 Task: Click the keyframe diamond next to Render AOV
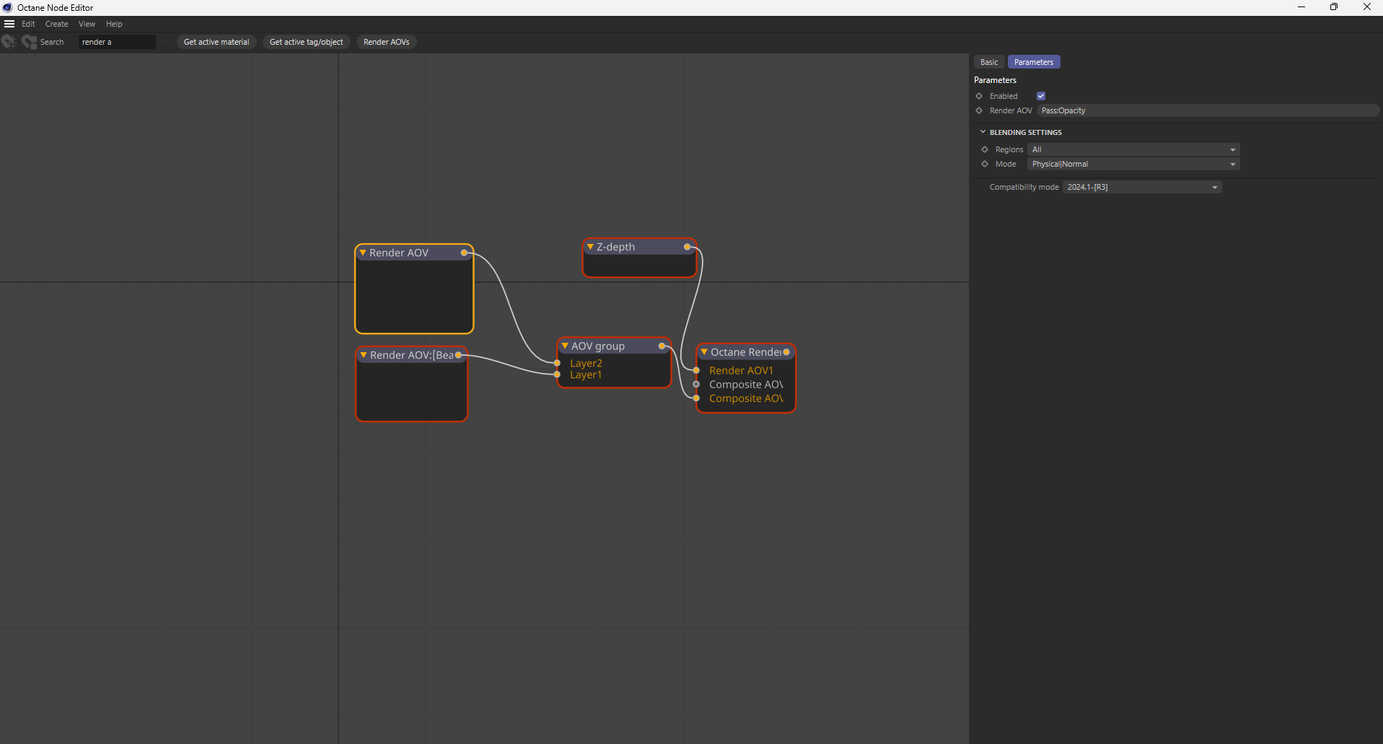(x=979, y=110)
